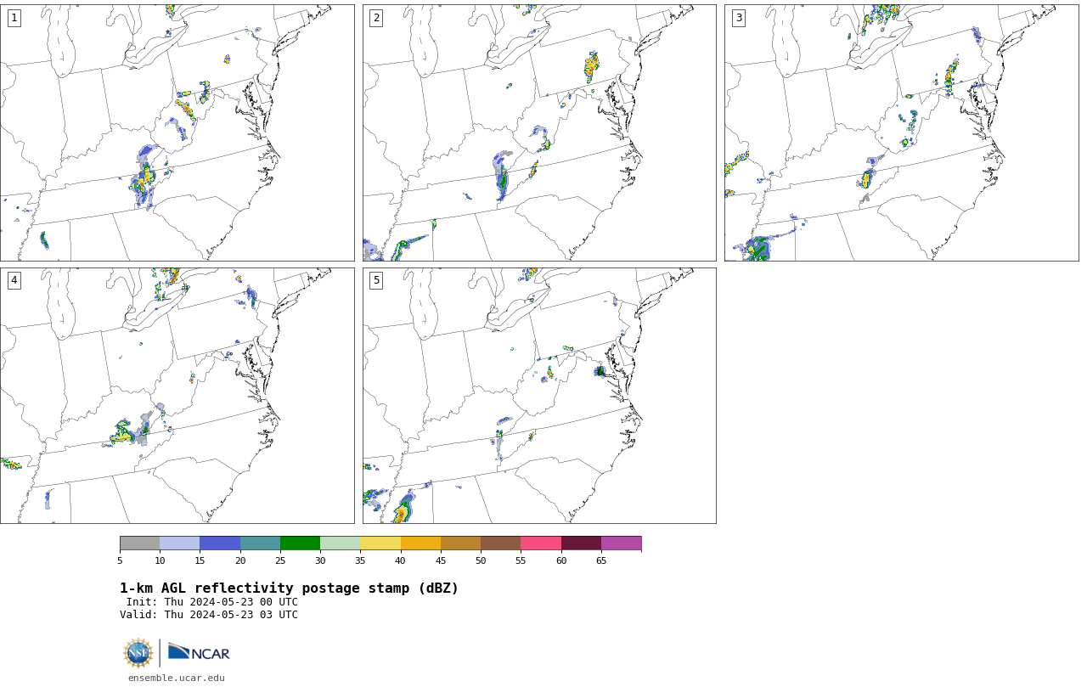
Task: Open ensemble member 1 reflectivity map
Action: 177,132
